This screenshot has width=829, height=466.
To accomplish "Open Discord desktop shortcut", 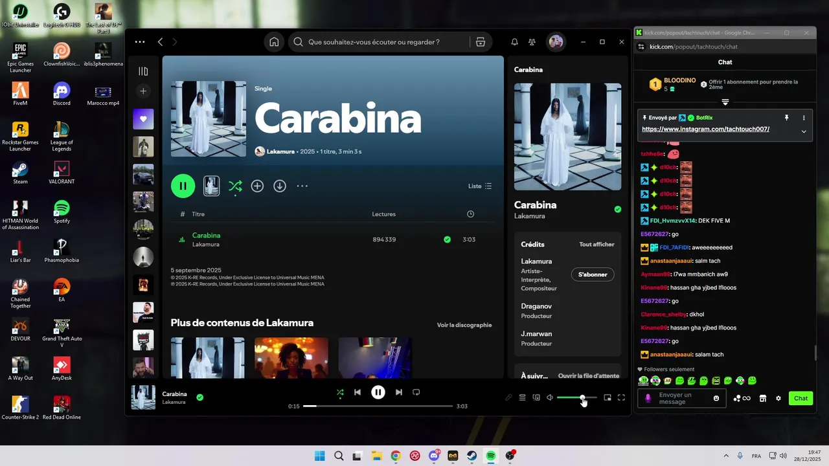I will pos(62,94).
